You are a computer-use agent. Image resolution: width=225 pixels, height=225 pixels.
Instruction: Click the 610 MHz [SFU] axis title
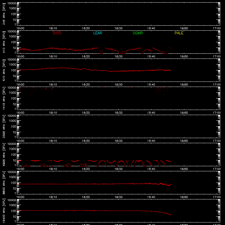(x=4, y=70)
